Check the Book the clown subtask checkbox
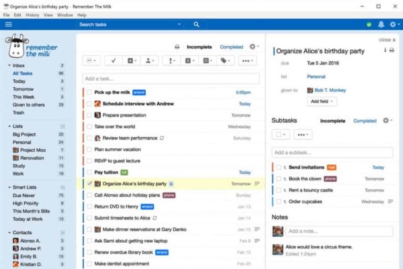The image size is (403, 269). click(x=279, y=178)
